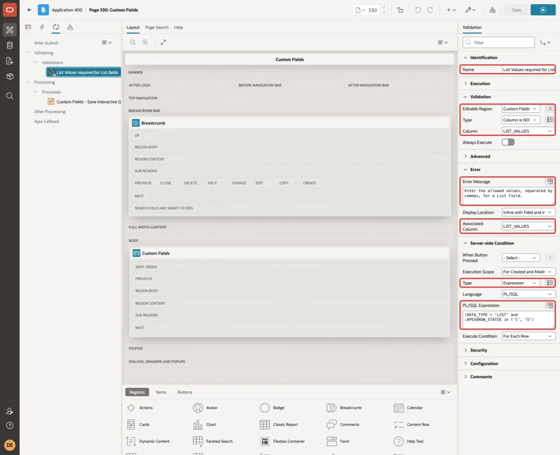
Task: Open Gallery cube icon in side rail
Action: pos(10,76)
